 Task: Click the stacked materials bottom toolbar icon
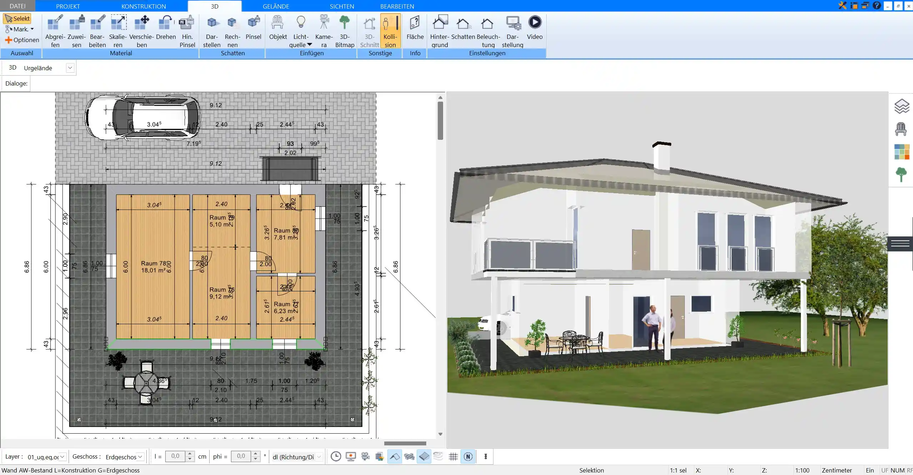[379, 456]
